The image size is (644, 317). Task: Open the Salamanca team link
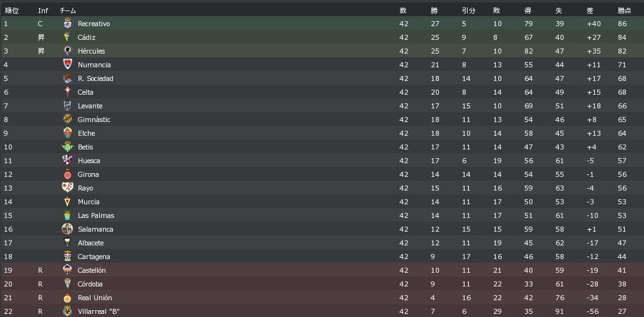(x=95, y=229)
